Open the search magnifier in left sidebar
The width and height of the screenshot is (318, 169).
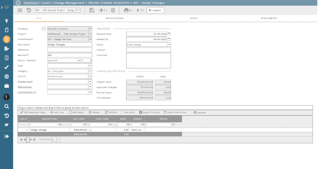coord(7,106)
